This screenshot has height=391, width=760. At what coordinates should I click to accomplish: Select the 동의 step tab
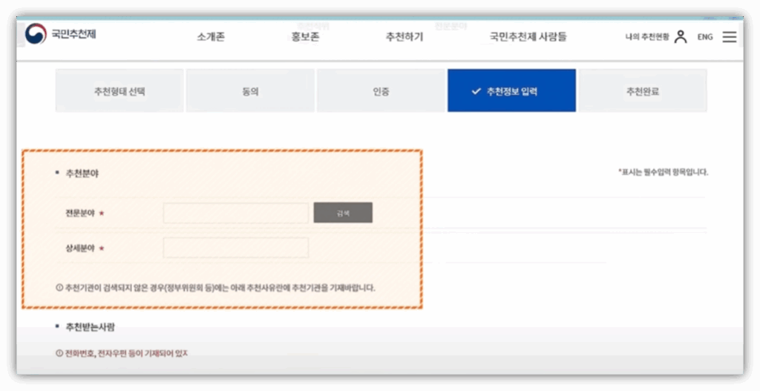[250, 91]
